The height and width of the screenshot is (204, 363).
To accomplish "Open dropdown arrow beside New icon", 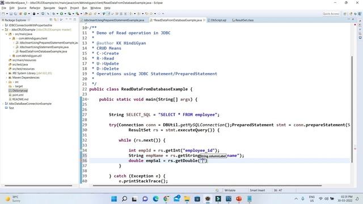I will click(7, 14).
